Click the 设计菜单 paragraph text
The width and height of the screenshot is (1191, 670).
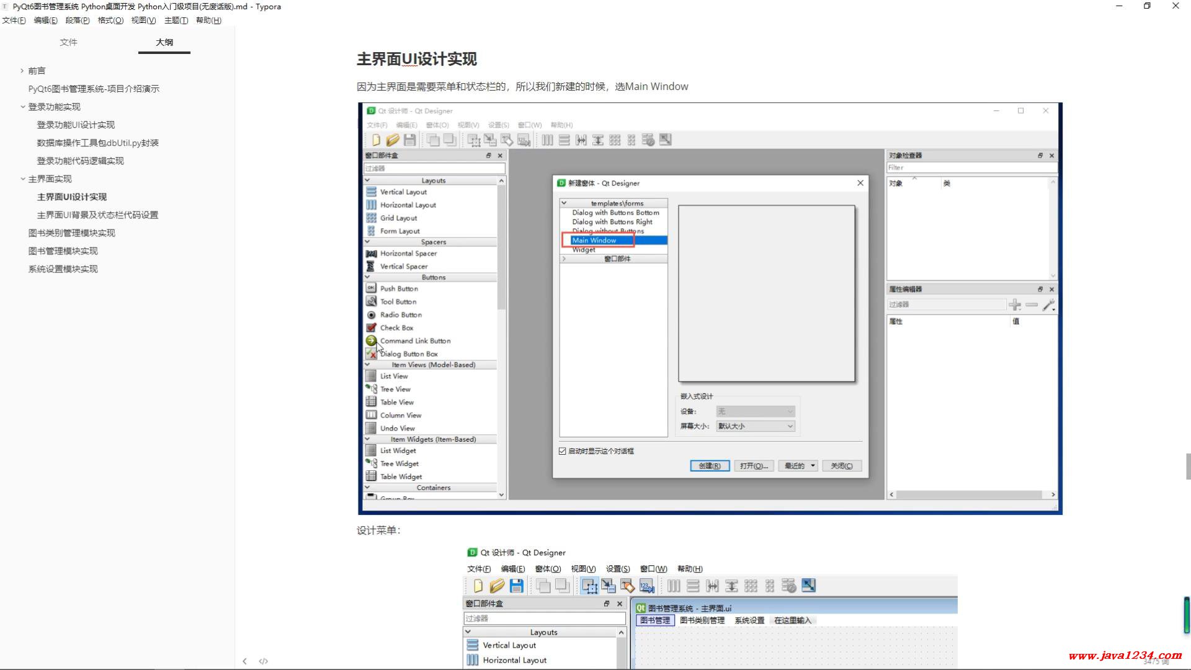click(378, 530)
